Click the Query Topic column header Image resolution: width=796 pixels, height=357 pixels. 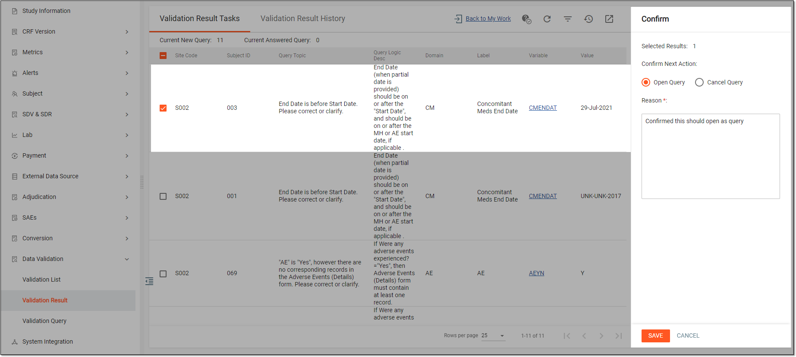[x=292, y=56]
